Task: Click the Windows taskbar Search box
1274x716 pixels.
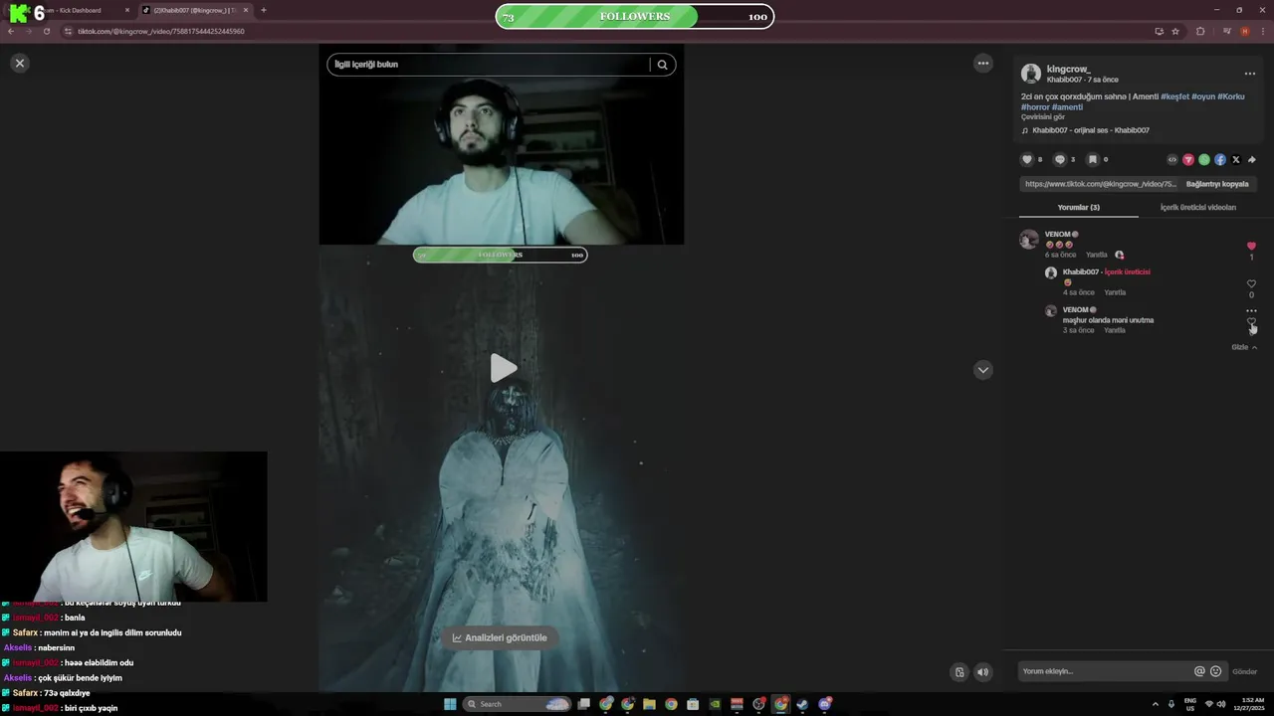Action: 518,704
